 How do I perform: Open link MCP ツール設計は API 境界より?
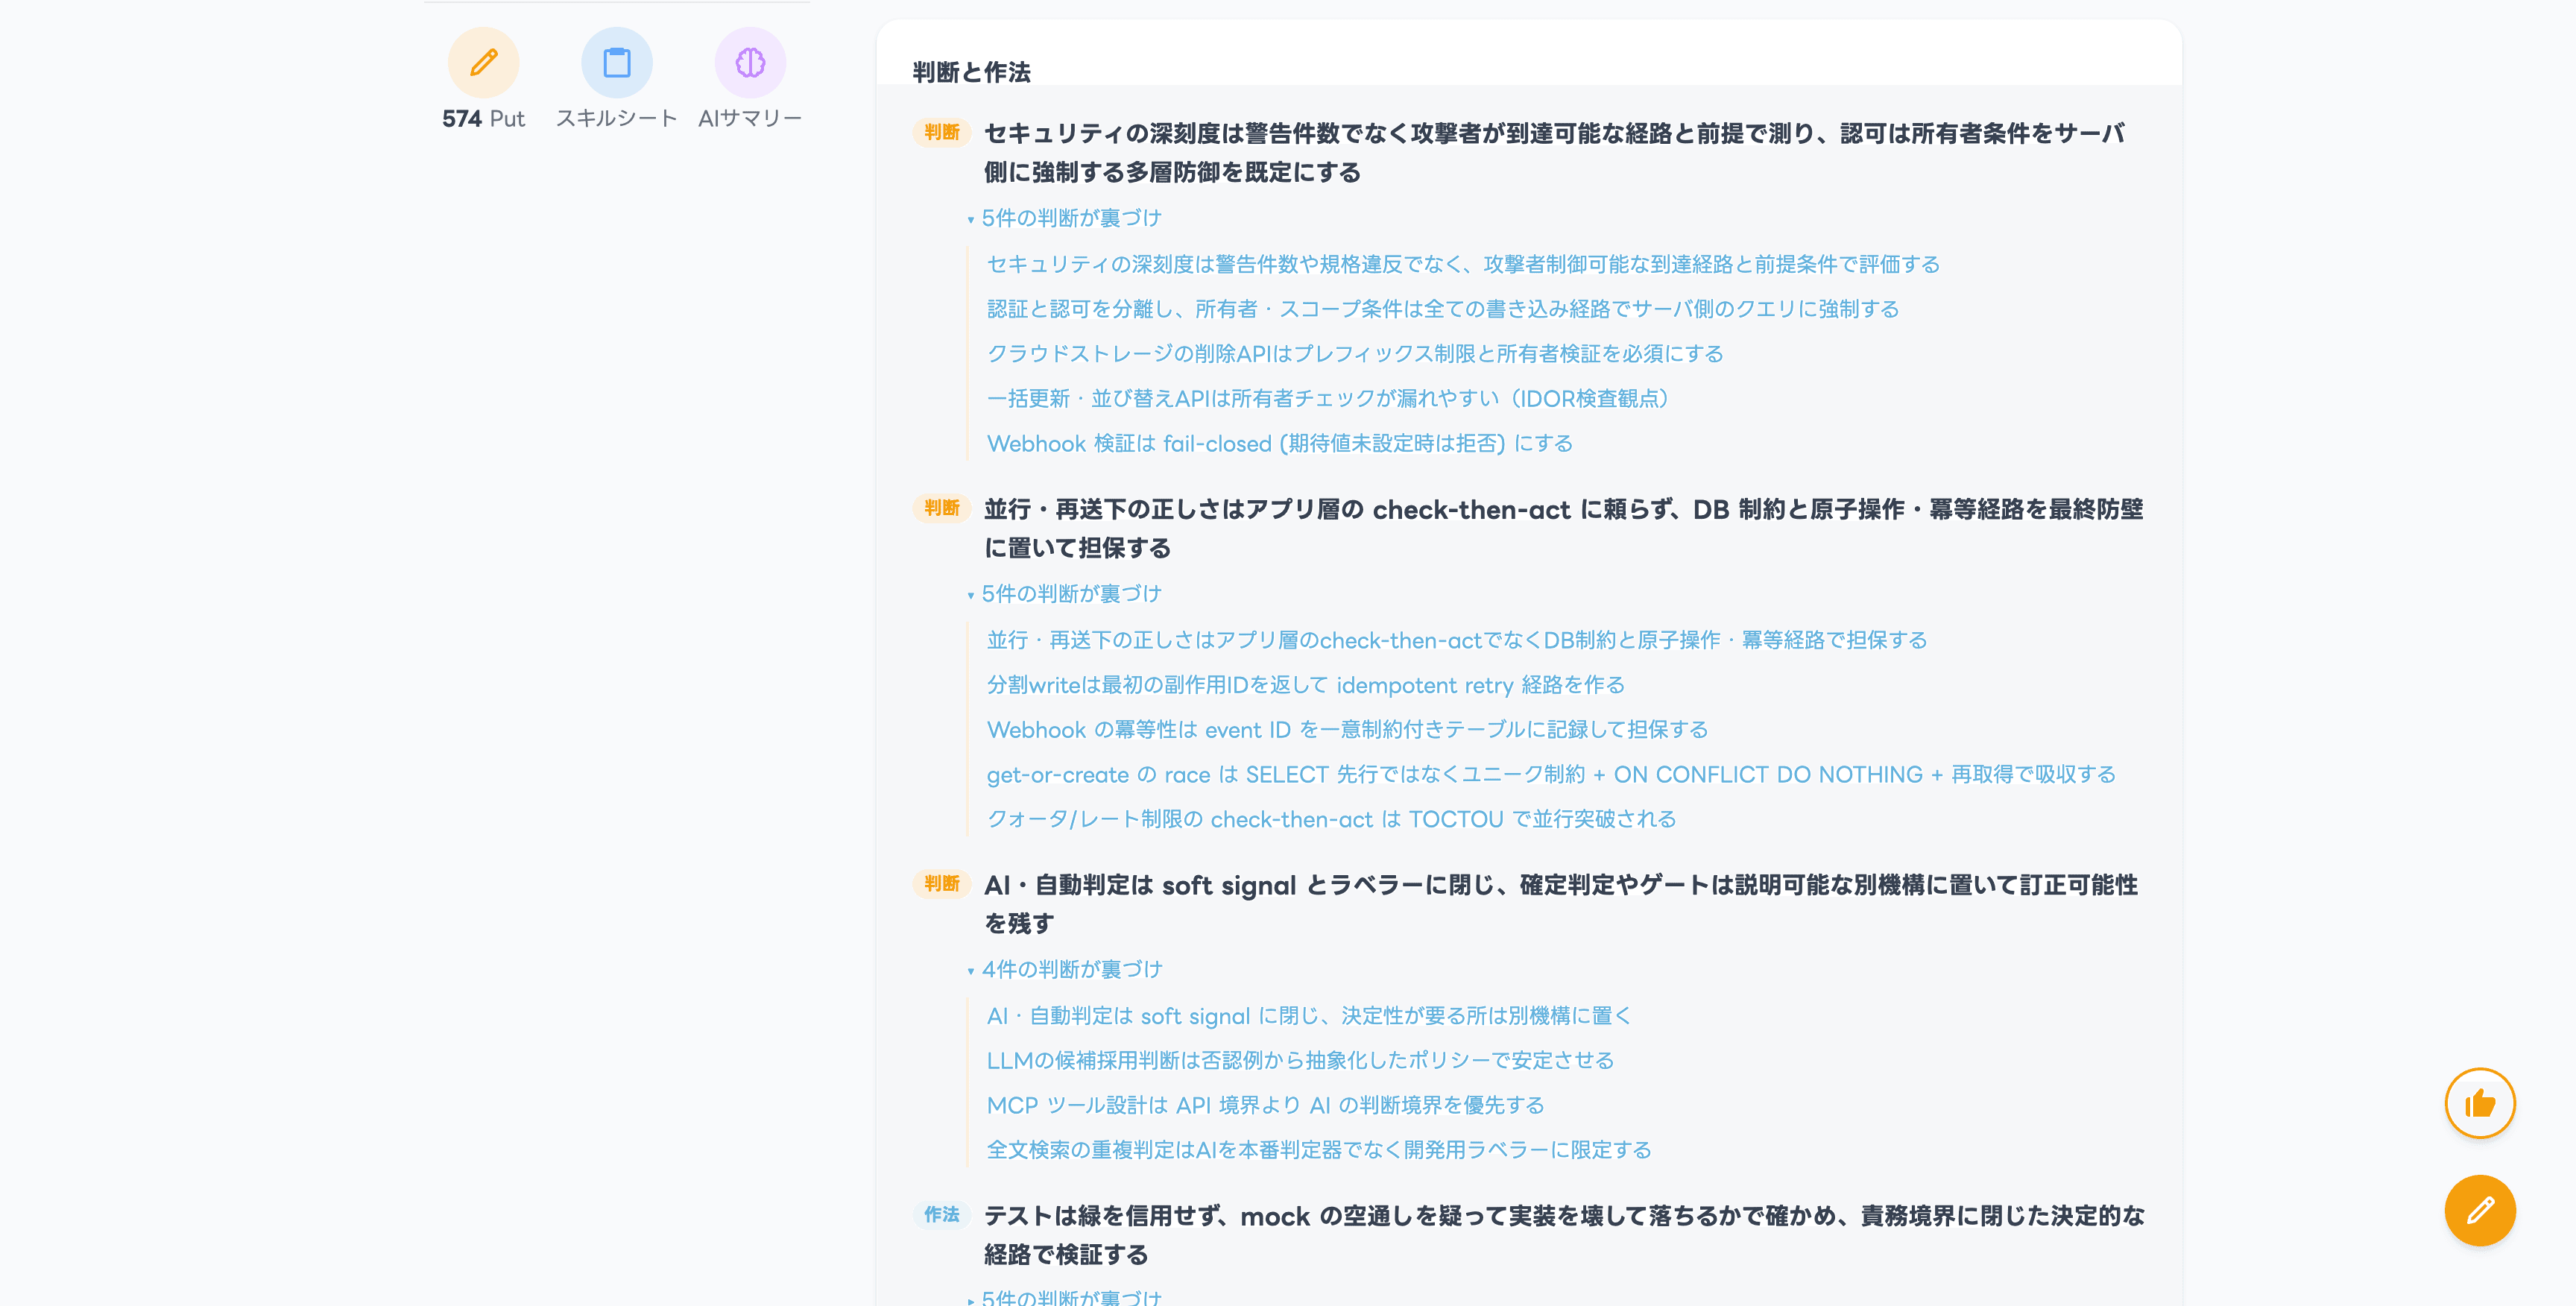click(x=1265, y=1105)
